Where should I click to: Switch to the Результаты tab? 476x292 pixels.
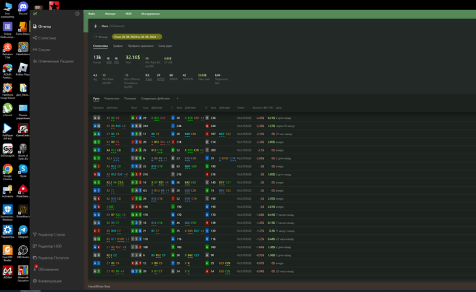point(112,98)
